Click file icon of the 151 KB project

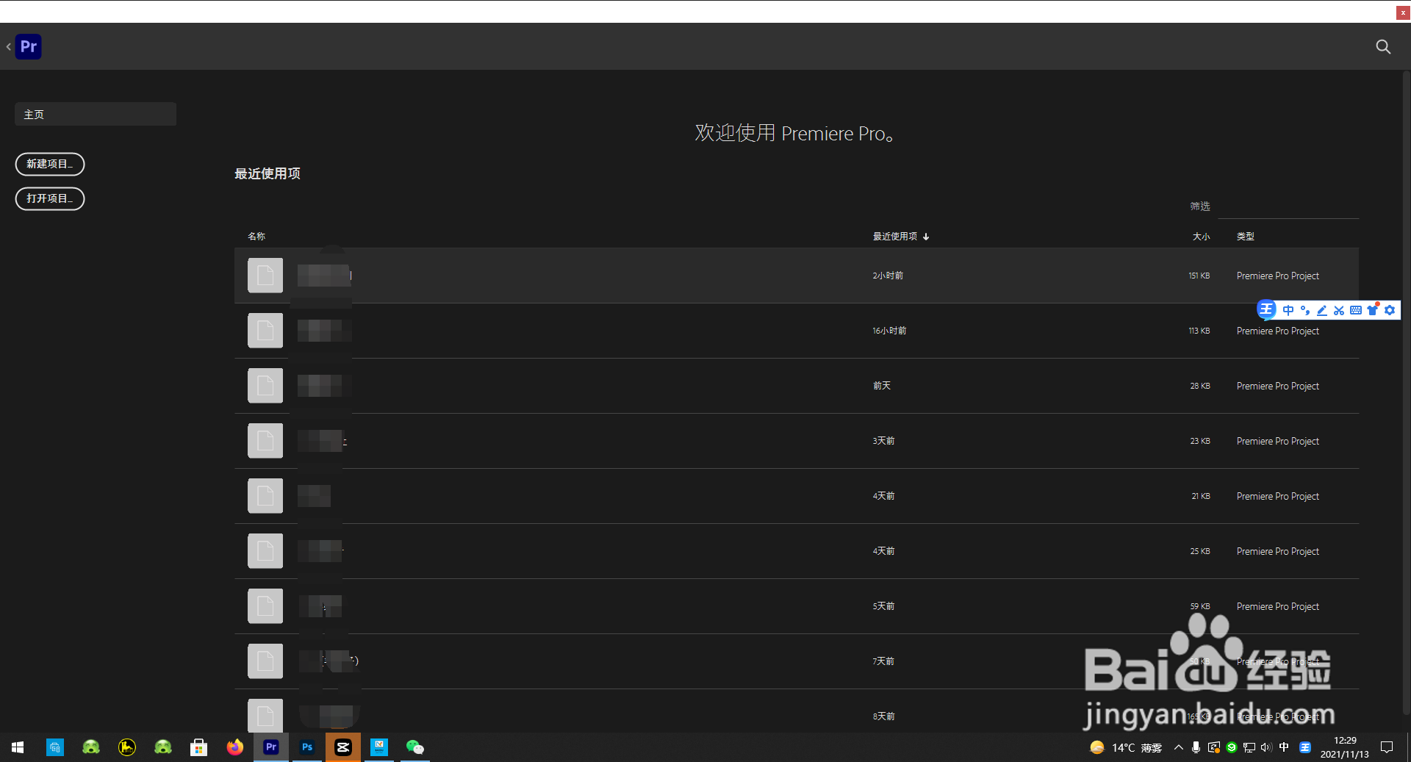(265, 276)
